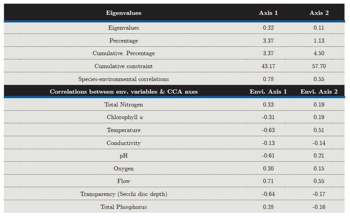The height and width of the screenshot is (218, 350).
Task: Click the Envi. Axis 1 header
Action: (x=268, y=92)
